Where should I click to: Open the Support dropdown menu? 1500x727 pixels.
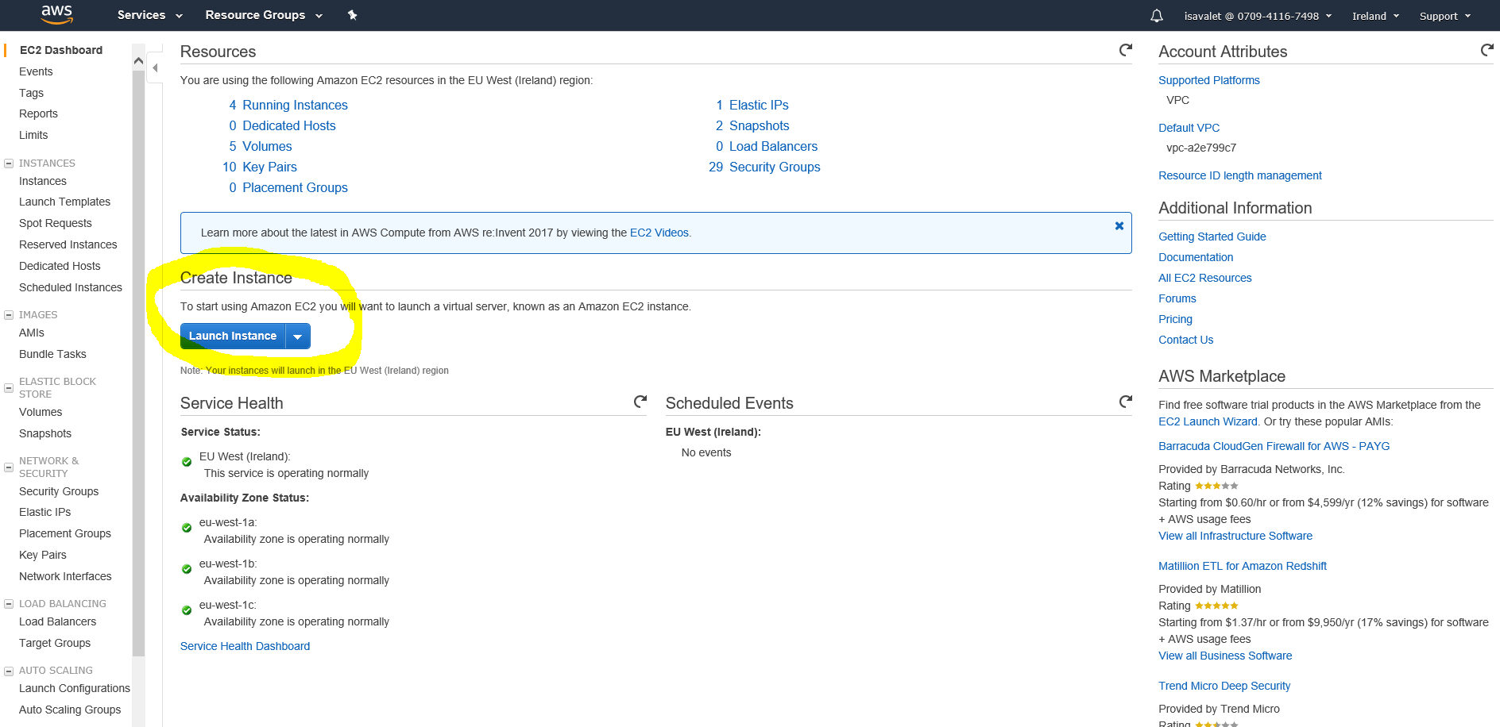(1445, 16)
